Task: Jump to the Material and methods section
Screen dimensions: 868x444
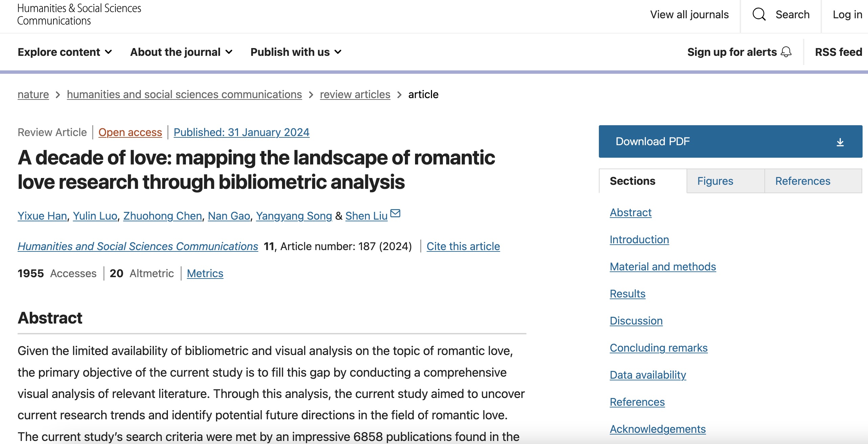Action: pos(663,267)
